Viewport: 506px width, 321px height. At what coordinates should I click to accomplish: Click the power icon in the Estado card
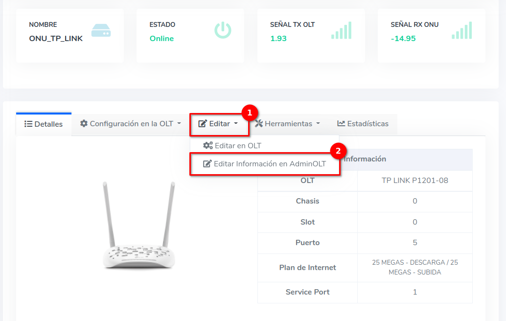(x=223, y=30)
